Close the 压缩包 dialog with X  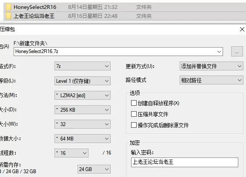pos(242,29)
